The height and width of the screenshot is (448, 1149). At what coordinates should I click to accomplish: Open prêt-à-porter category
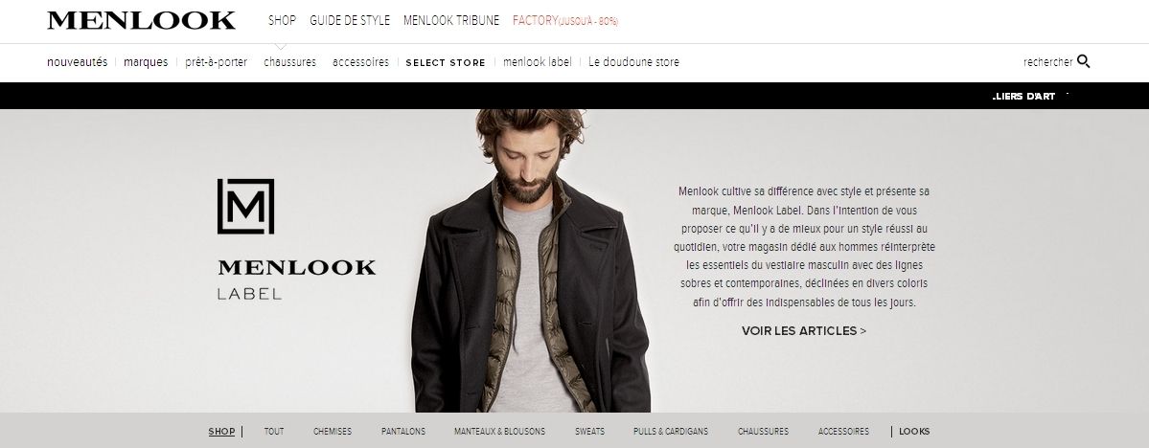coord(217,62)
